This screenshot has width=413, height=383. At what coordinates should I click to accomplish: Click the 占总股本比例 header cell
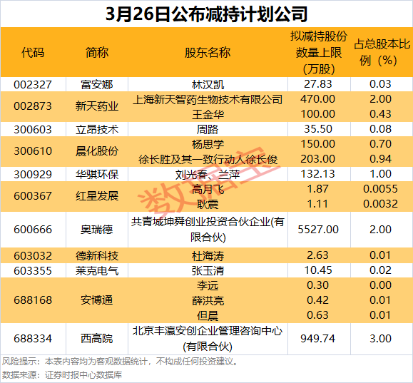coord(382,52)
